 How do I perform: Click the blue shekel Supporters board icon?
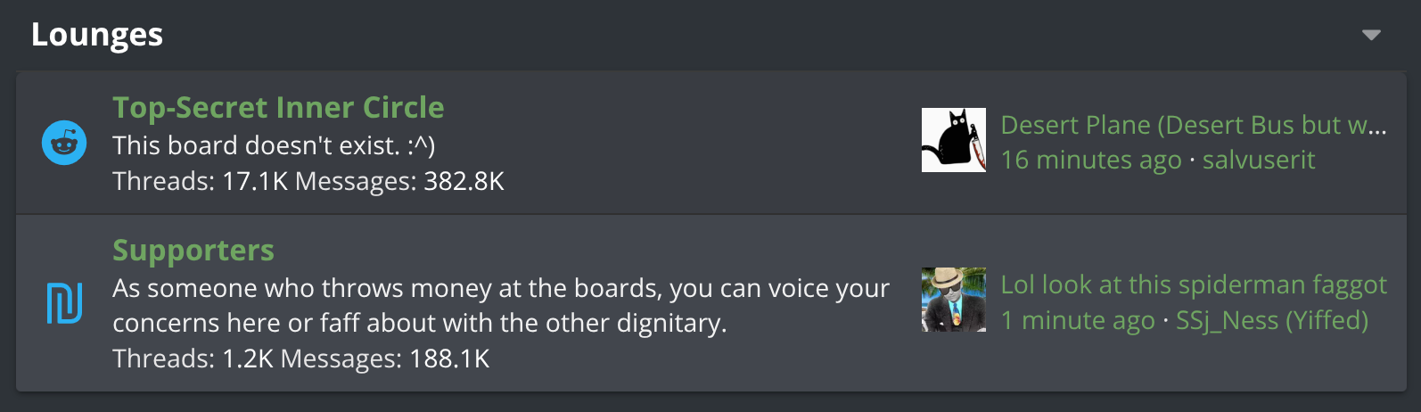coord(64,303)
